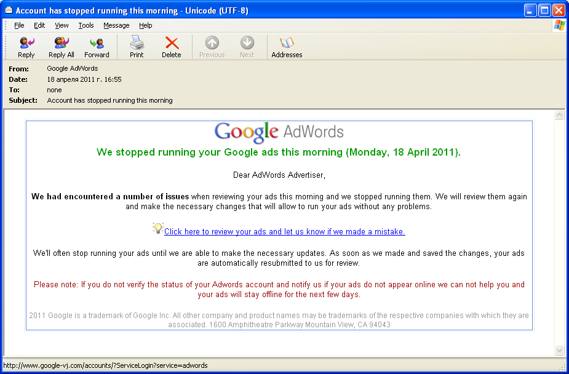The image size is (569, 374).
Task: Click the scrollbar down arrow
Action: coord(559,350)
